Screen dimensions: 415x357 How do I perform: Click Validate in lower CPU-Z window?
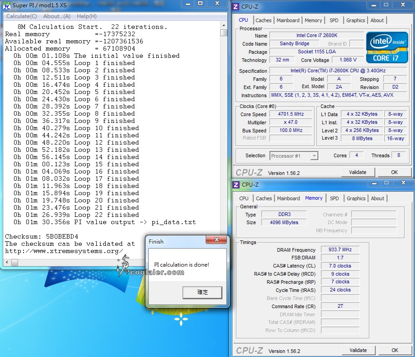358,350
